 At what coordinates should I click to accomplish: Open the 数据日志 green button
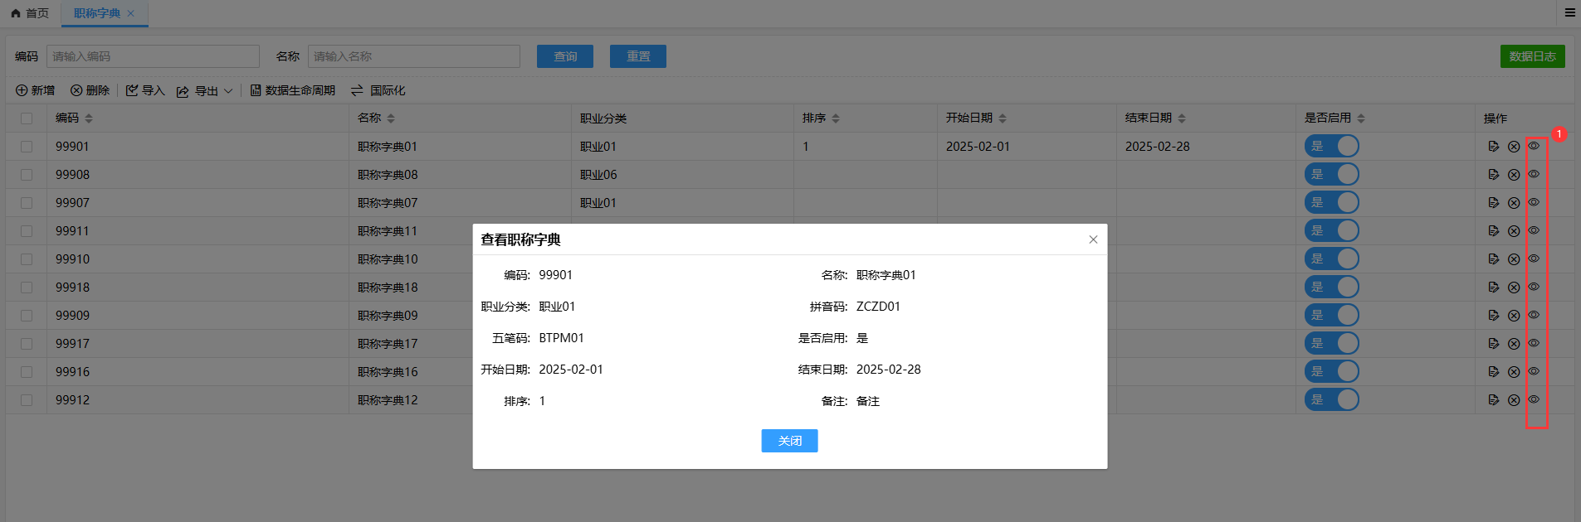click(x=1532, y=56)
